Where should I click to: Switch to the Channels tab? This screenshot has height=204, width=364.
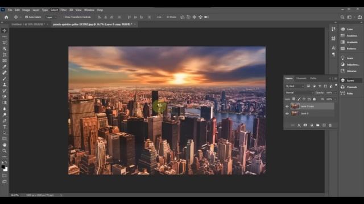[301, 78]
